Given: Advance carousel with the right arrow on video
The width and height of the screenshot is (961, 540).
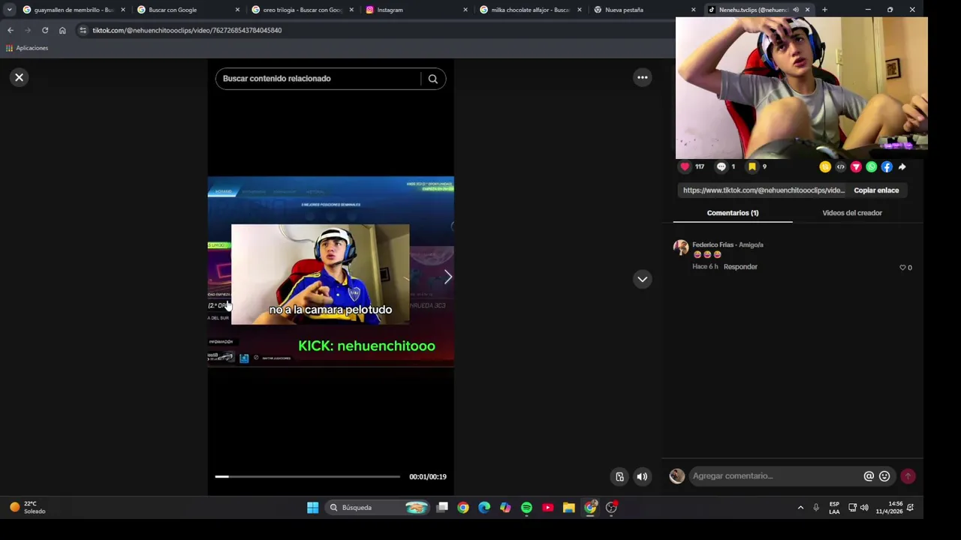Looking at the screenshot, I should [x=448, y=277].
